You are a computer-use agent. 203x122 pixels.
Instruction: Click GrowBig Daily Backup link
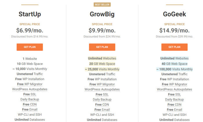tap(102, 100)
